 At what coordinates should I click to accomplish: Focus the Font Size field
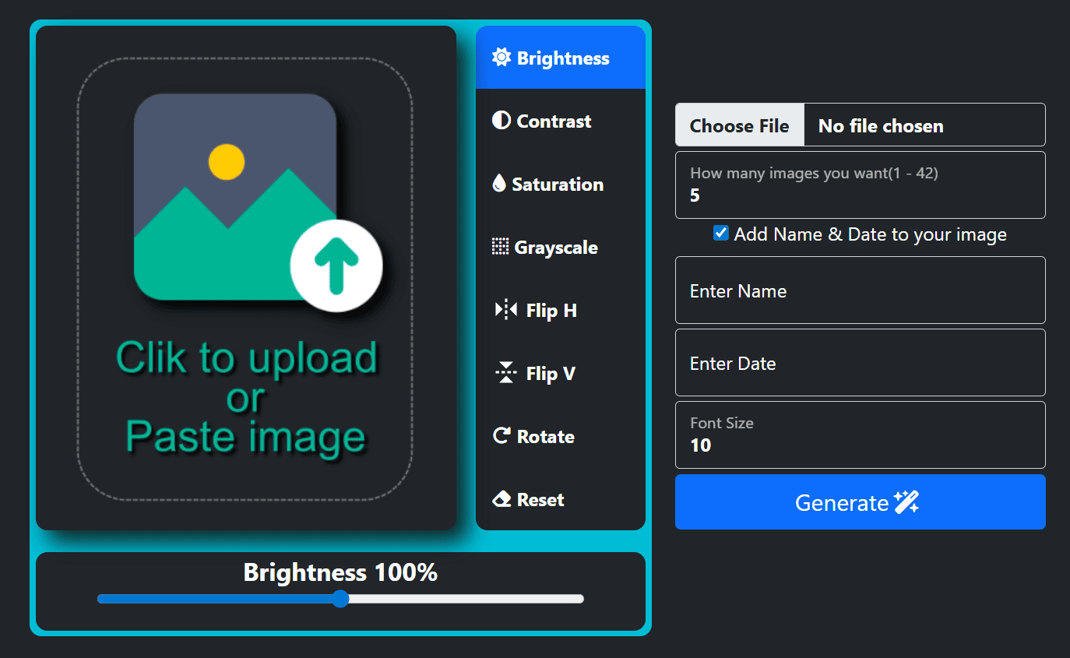pyautogui.click(x=860, y=435)
